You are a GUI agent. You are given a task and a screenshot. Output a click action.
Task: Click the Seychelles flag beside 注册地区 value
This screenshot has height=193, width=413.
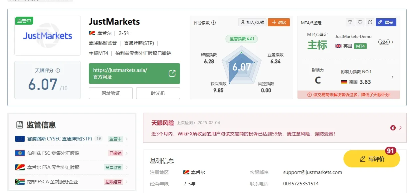point(186,172)
